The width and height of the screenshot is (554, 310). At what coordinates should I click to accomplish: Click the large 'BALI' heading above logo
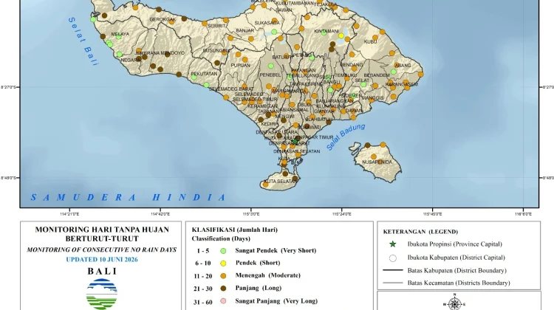[102, 271]
